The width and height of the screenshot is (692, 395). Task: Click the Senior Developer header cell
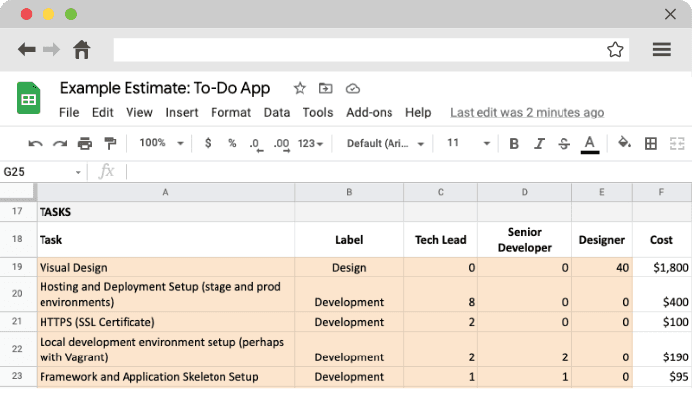point(525,240)
